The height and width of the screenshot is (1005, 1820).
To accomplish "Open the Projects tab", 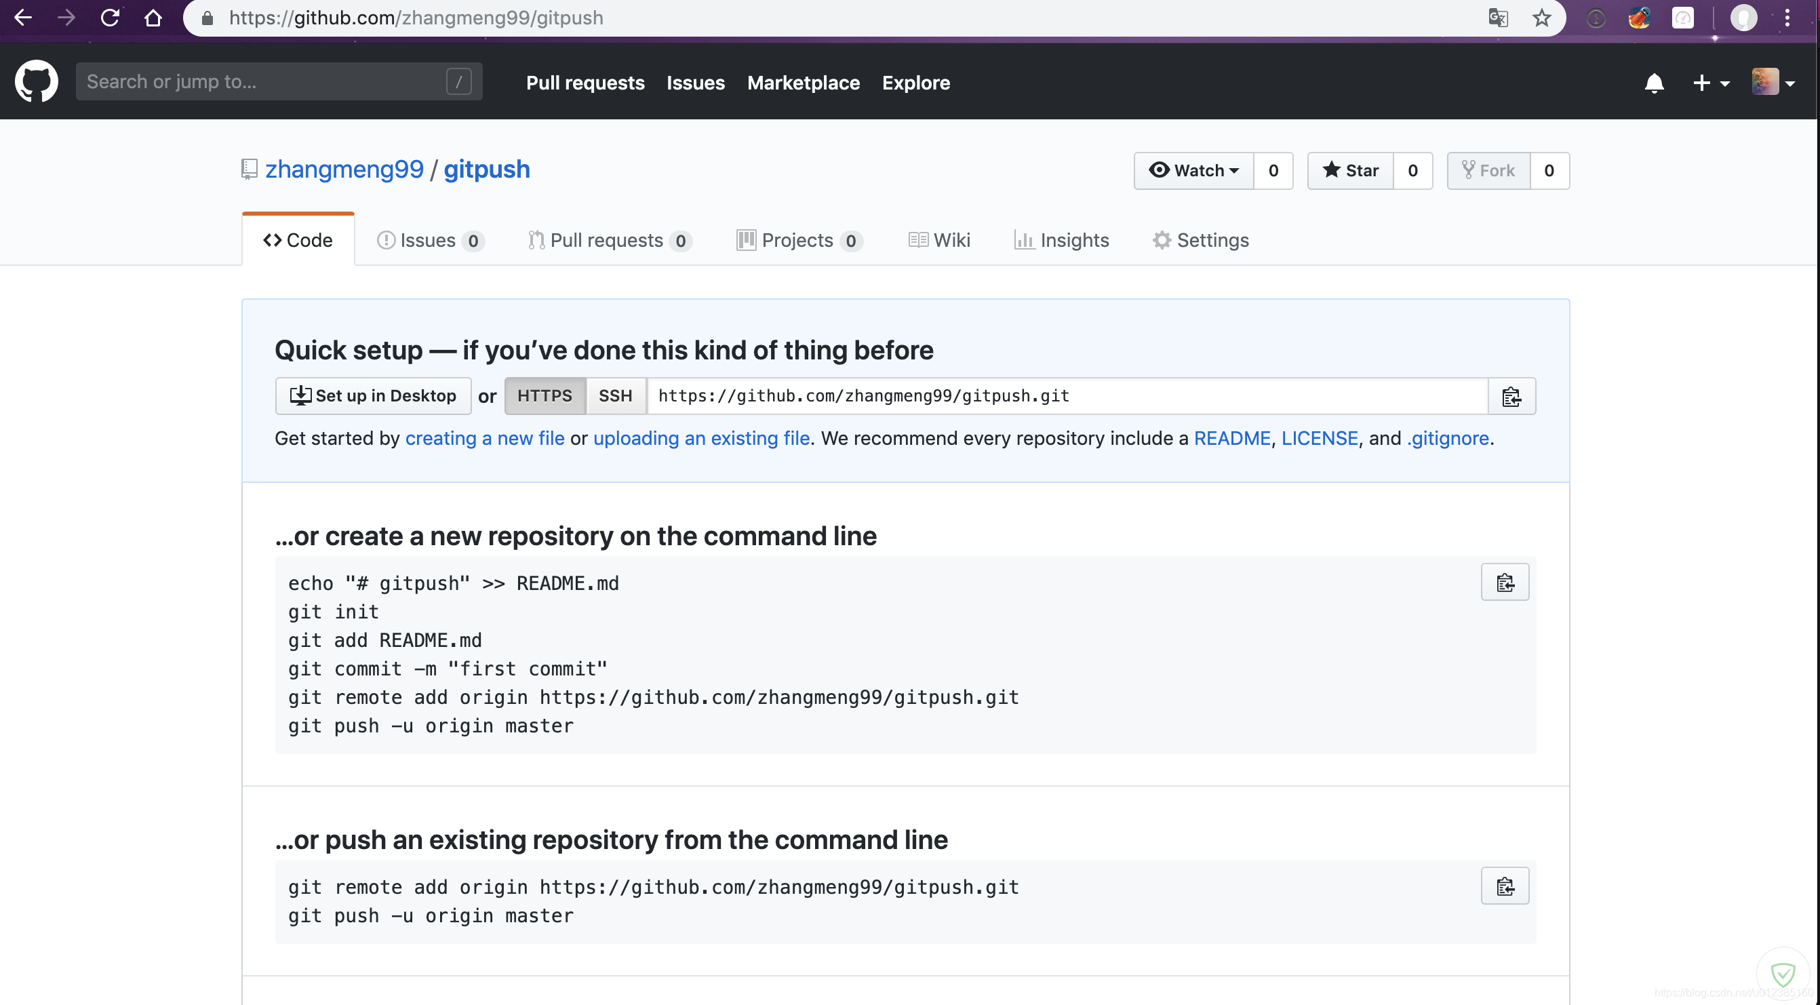I will point(798,240).
